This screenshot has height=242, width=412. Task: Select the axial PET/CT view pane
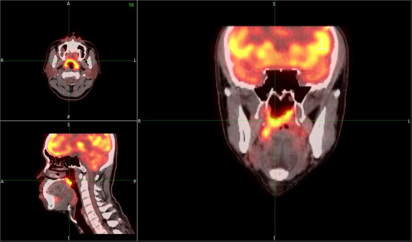pos(68,60)
